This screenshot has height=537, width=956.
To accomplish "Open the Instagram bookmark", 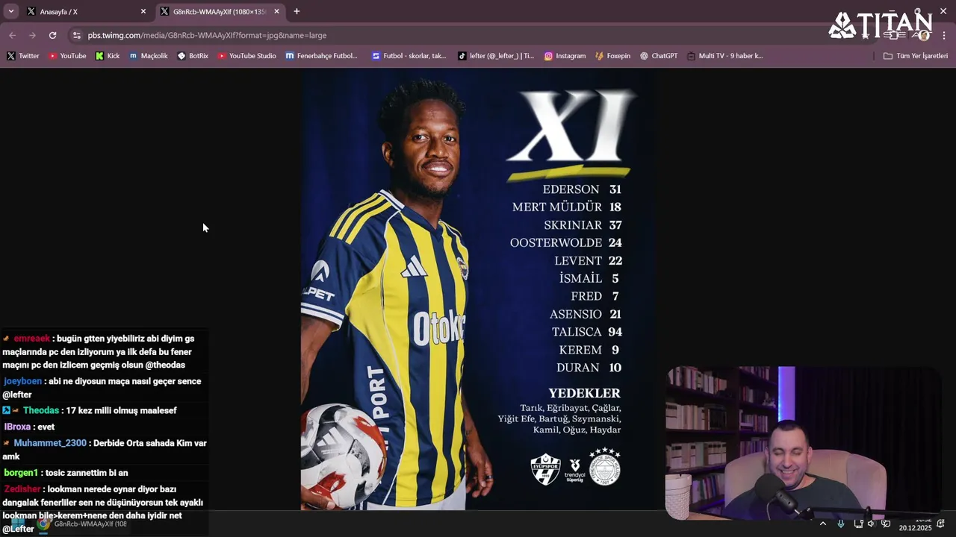I will 565,56.
